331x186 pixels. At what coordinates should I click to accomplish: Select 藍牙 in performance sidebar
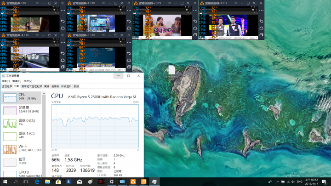(21, 162)
